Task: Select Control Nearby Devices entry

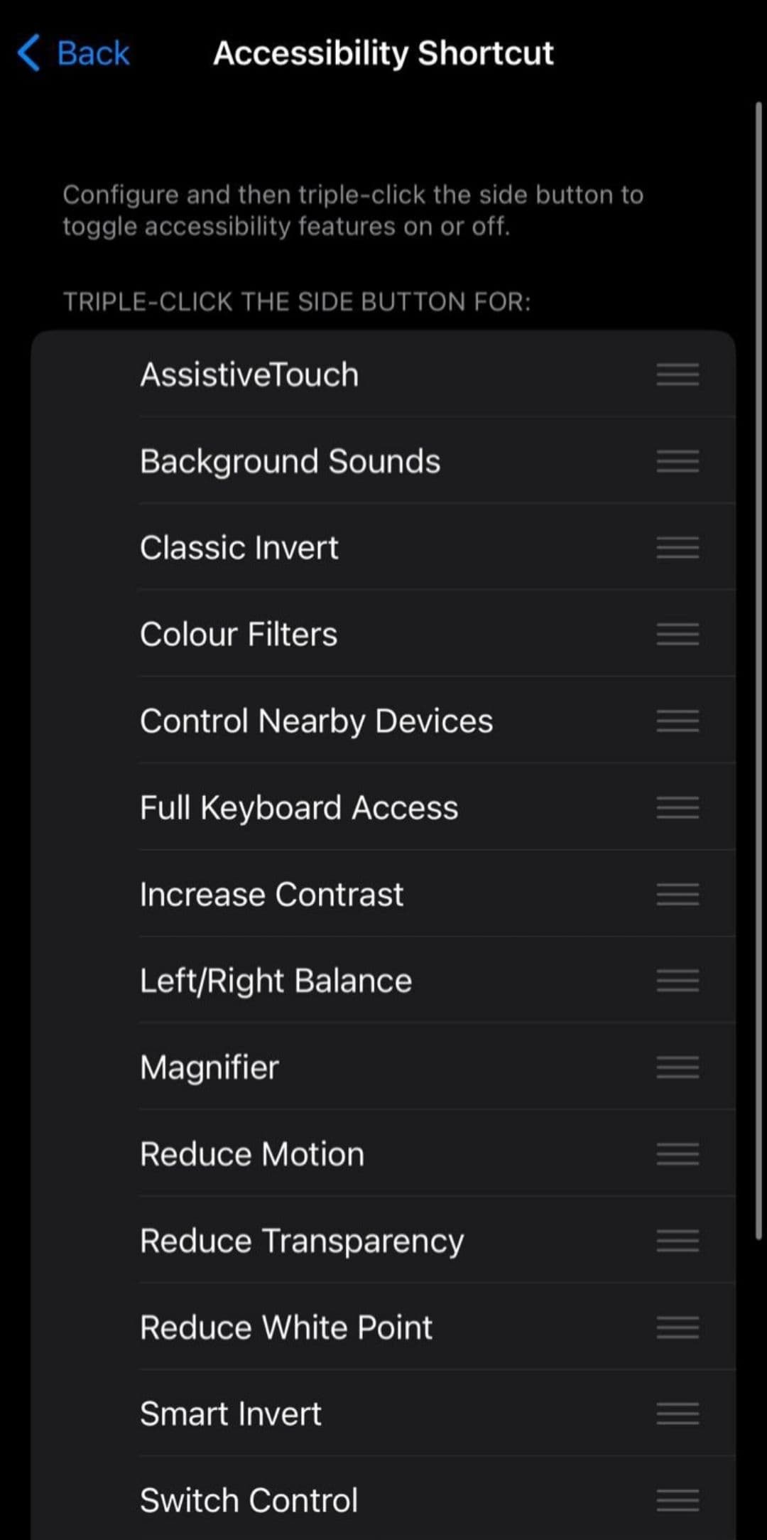Action: point(316,721)
